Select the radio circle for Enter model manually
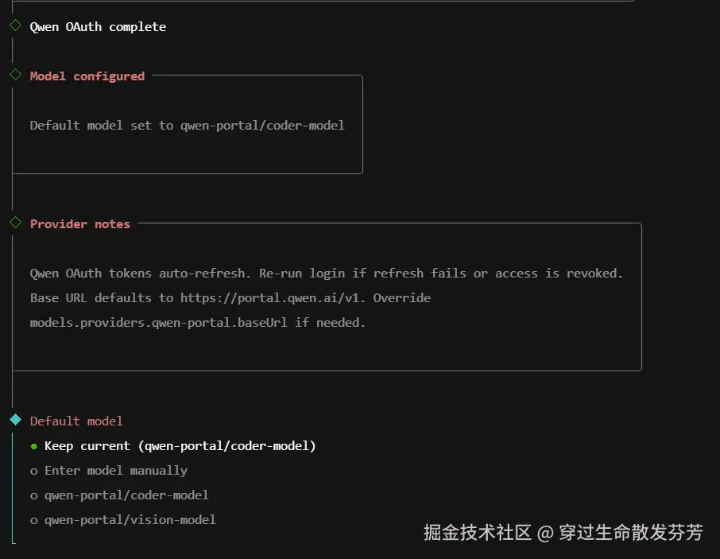 coord(34,471)
